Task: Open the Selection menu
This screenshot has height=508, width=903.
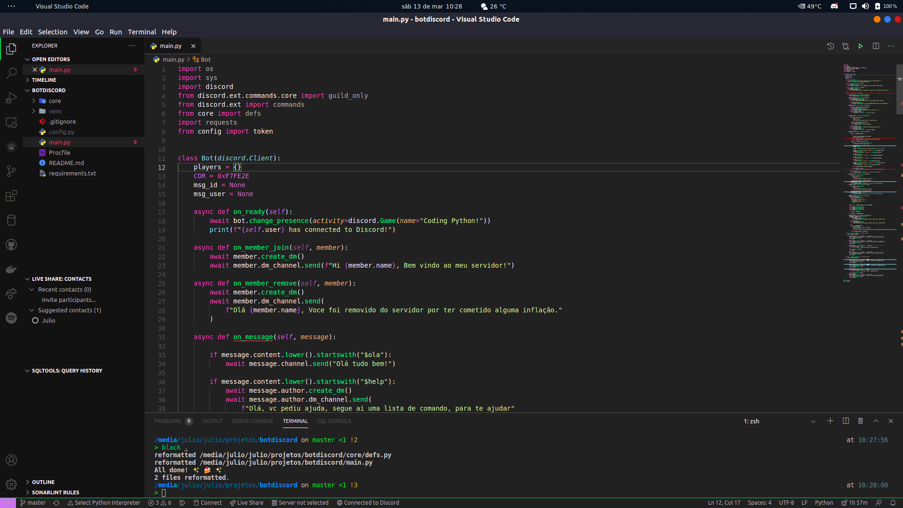Action: [53, 32]
